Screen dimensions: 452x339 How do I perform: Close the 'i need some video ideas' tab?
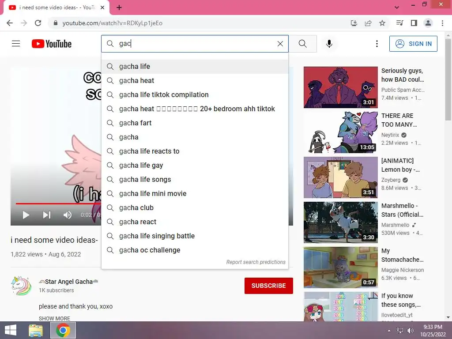point(102,8)
